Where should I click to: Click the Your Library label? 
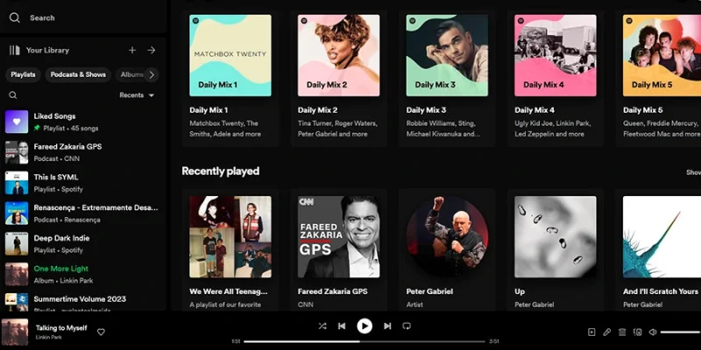(47, 50)
